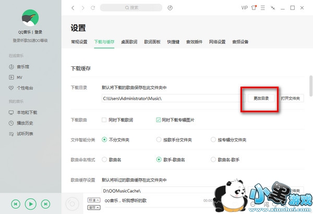Open the main menu hamburger icon
The height and width of the screenshot is (214, 313).
[x=263, y=8]
